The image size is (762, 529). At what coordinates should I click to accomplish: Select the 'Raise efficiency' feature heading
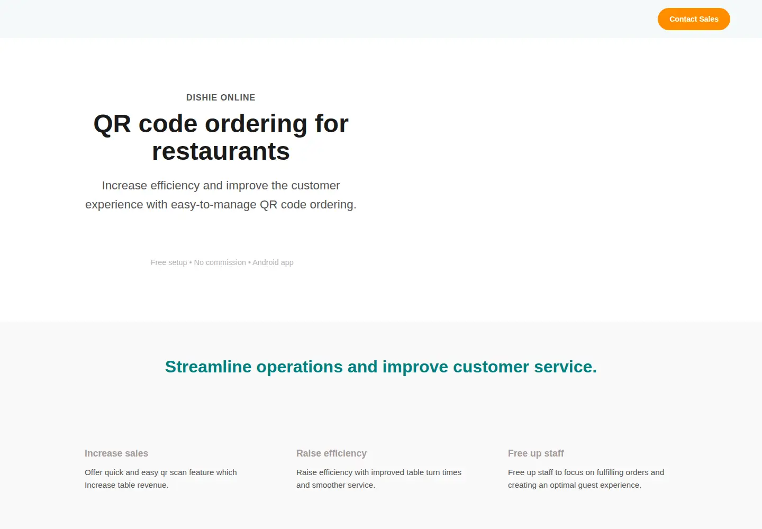click(331, 453)
